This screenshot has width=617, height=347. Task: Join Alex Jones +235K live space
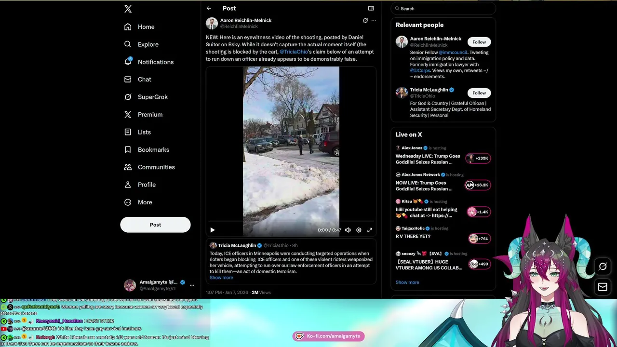pos(478,158)
